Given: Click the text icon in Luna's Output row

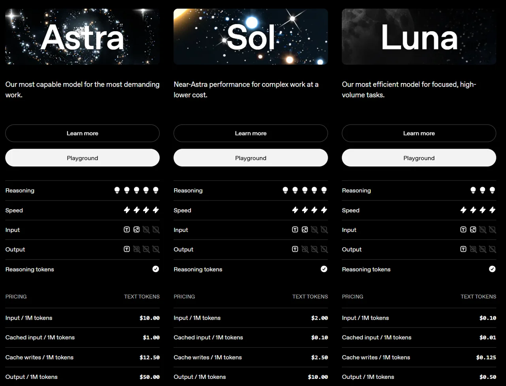Looking at the screenshot, I should pyautogui.click(x=463, y=249).
